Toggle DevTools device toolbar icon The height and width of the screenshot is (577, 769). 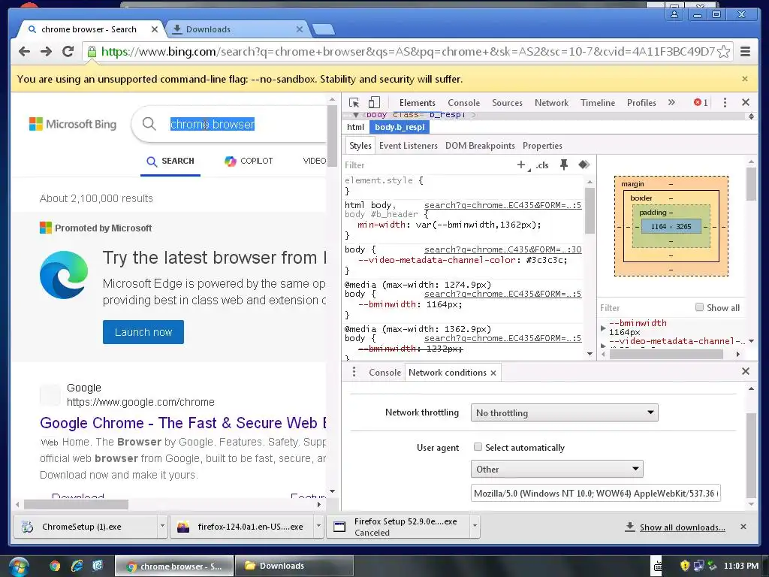coord(374,102)
